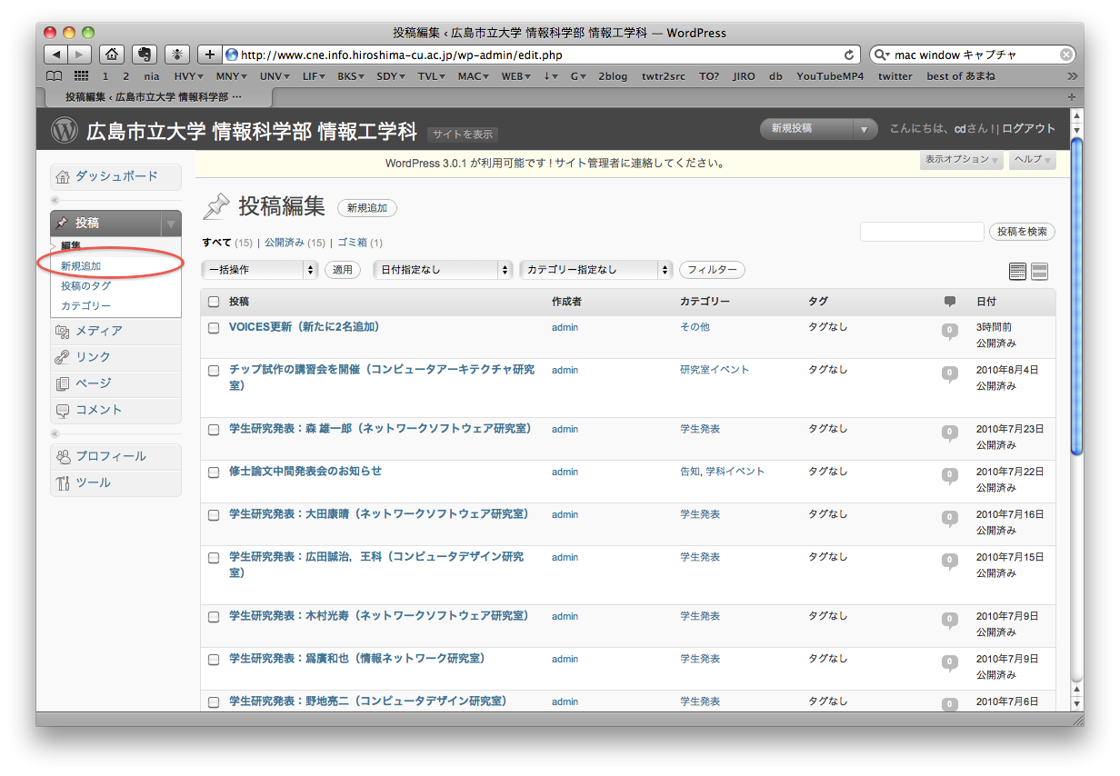
Task: Select checkbox for 大田康晴 post
Action: [x=214, y=515]
